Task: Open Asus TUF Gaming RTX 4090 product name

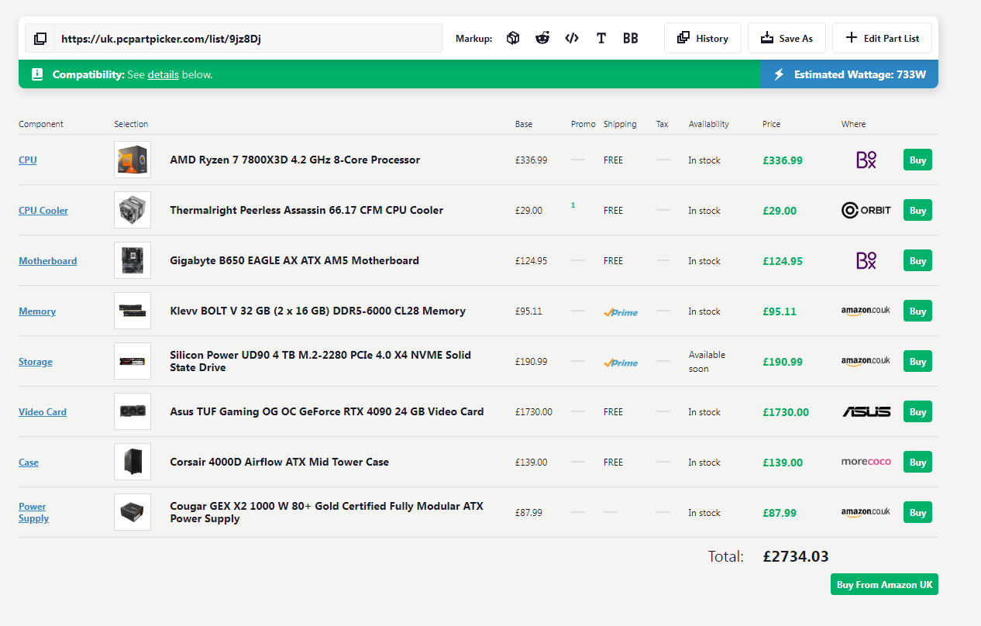Action: click(327, 411)
